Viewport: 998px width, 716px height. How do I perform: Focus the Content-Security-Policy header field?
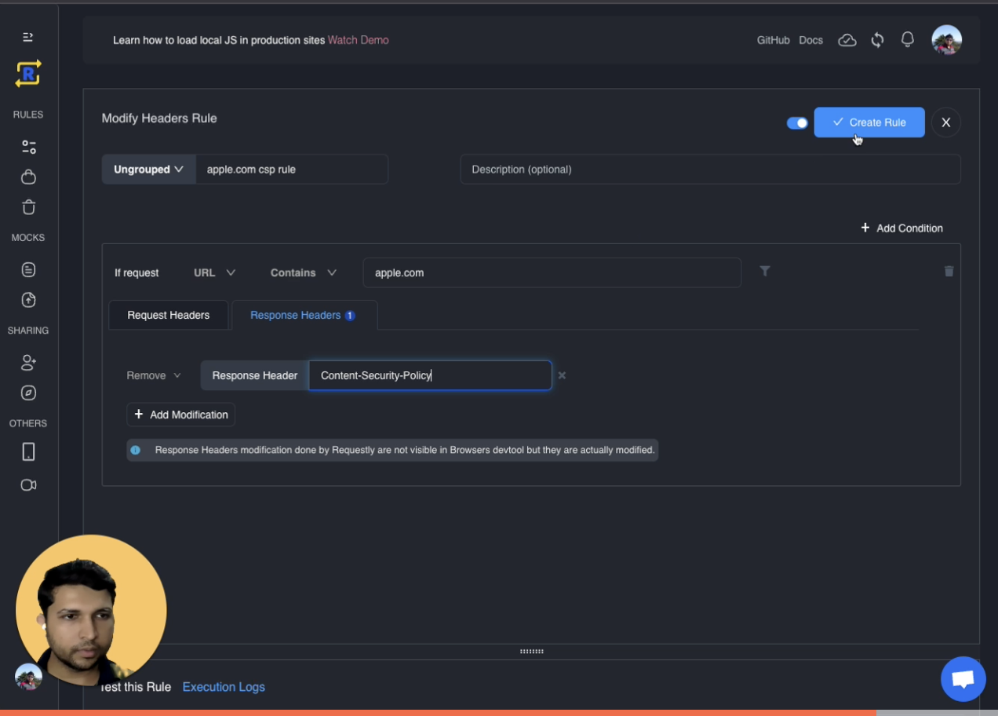point(430,375)
